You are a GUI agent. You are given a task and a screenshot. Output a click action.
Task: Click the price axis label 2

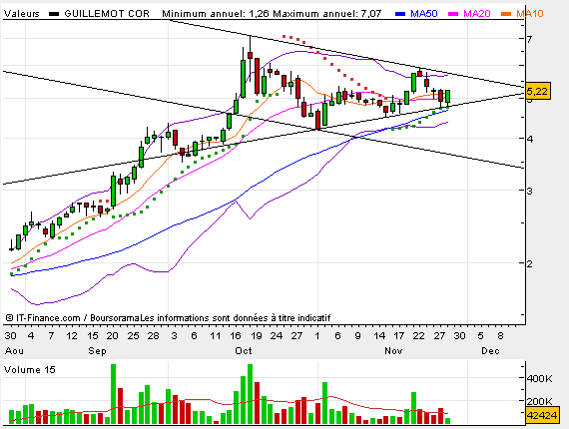coord(530,263)
